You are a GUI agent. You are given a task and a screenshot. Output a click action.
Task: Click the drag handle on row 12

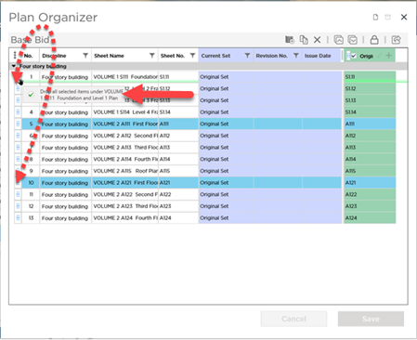tap(18, 206)
